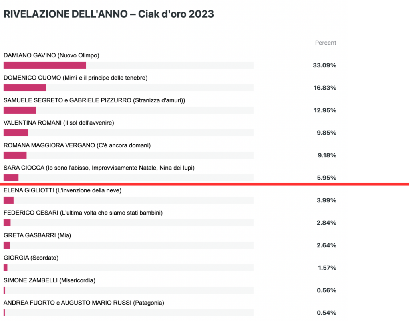Select the DOMENICO CUOMO entry label
Viewport: 409px width, 321px height.
coord(75,78)
